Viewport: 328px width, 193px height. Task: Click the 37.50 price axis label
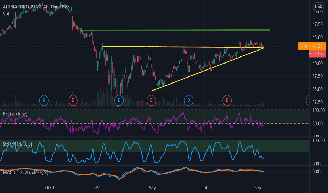point(317,76)
